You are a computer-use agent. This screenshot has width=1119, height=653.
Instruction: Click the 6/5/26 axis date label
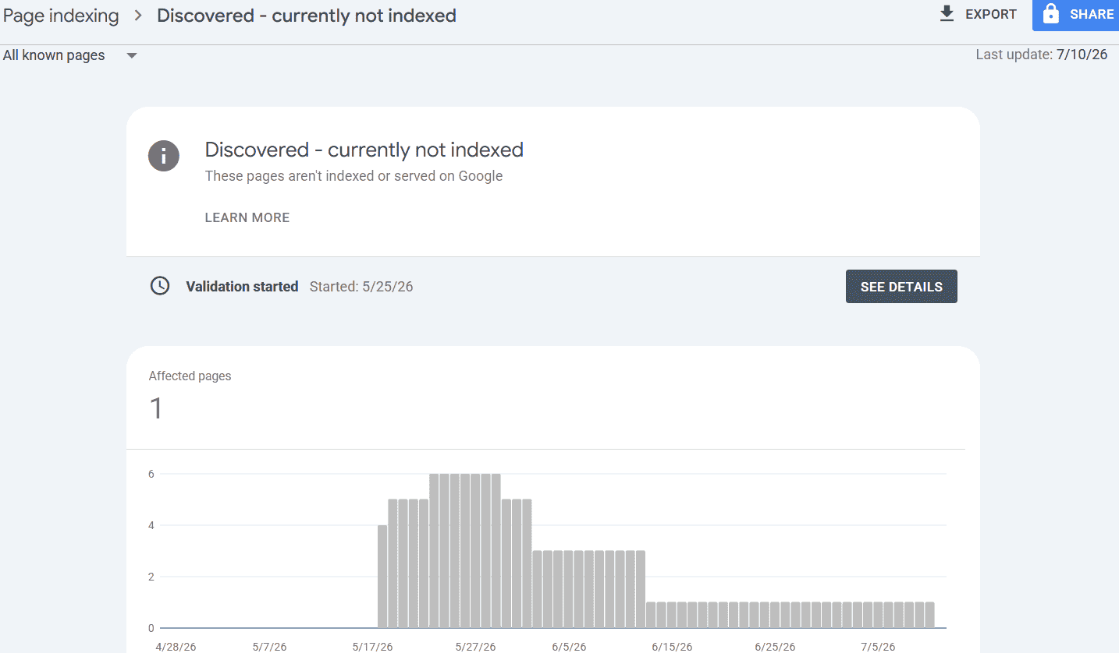[569, 647]
